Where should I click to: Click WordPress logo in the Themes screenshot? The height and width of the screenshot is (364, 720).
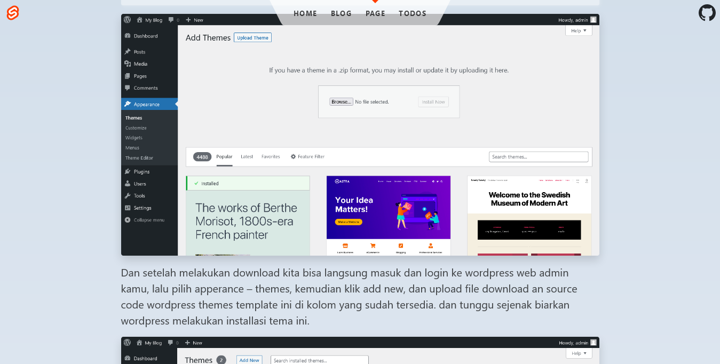(127, 343)
